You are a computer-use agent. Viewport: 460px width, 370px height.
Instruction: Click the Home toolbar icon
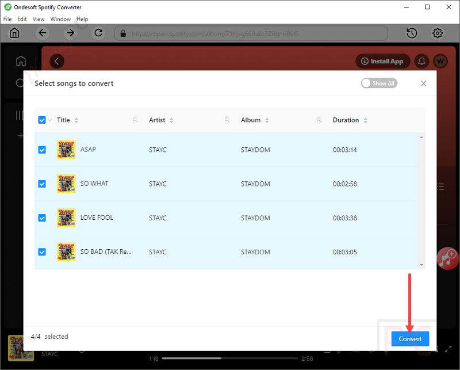[14, 33]
